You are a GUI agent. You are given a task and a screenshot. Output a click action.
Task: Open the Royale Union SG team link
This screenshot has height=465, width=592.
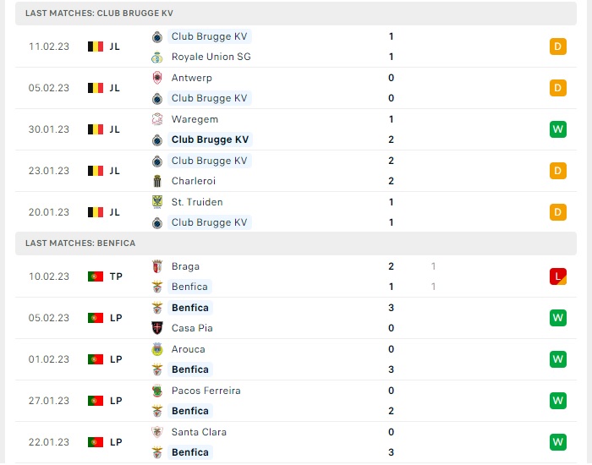[211, 57]
